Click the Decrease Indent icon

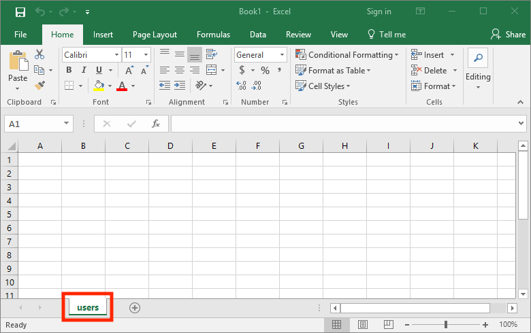(165, 86)
